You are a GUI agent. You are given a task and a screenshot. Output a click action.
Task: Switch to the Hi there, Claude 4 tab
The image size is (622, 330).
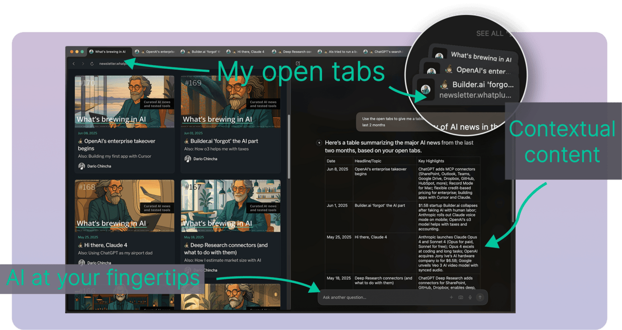[x=246, y=52]
